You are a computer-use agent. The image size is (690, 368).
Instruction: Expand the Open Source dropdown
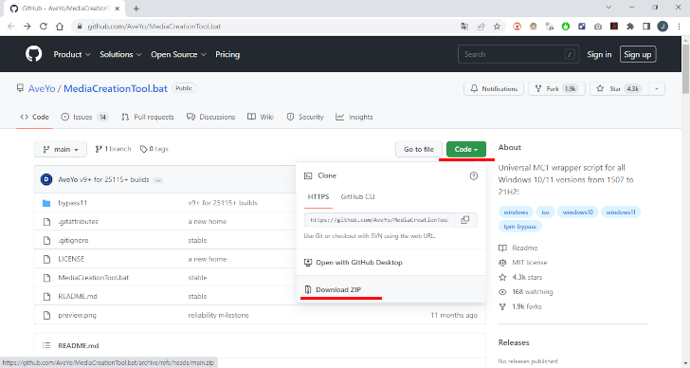pyautogui.click(x=178, y=54)
